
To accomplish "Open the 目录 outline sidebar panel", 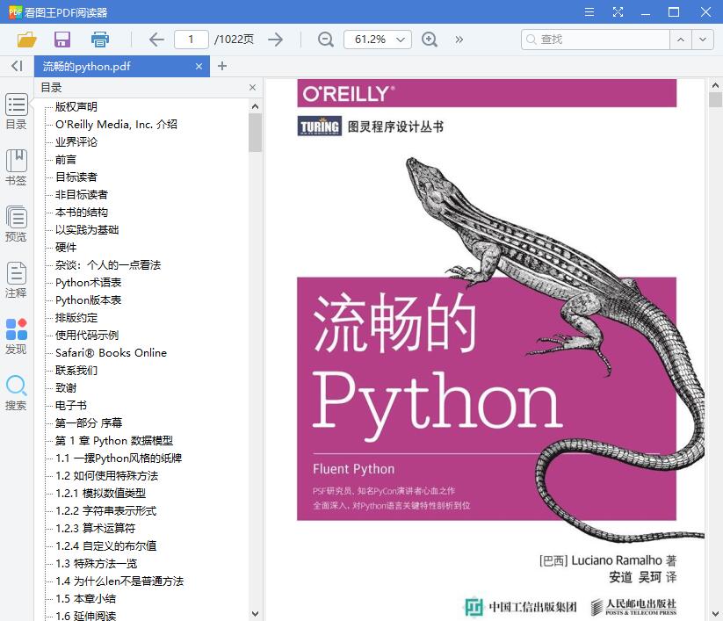I will pos(16,112).
